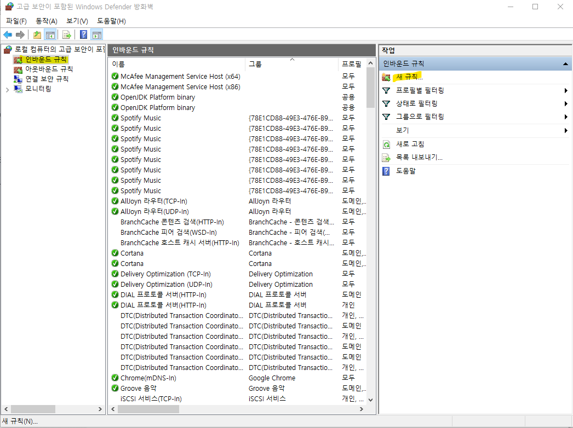Click the 아웃바운드 규칙 tree icon

click(18, 70)
